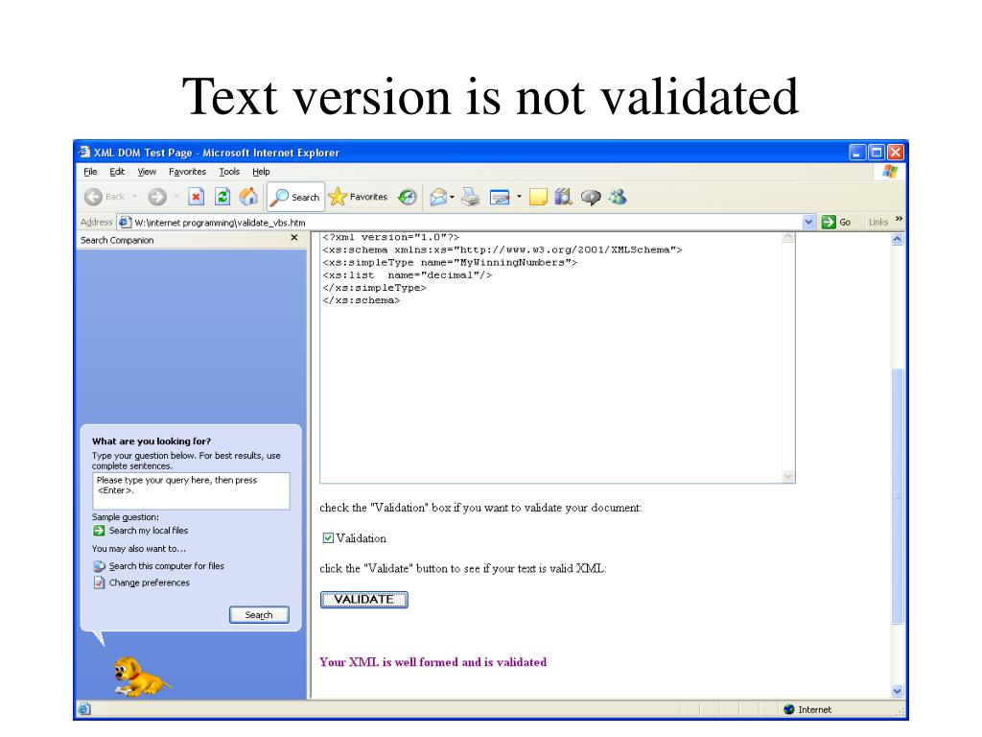This screenshot has height=737, width=982.
Task: Refresh the page using toolbar icon
Action: coord(222,197)
